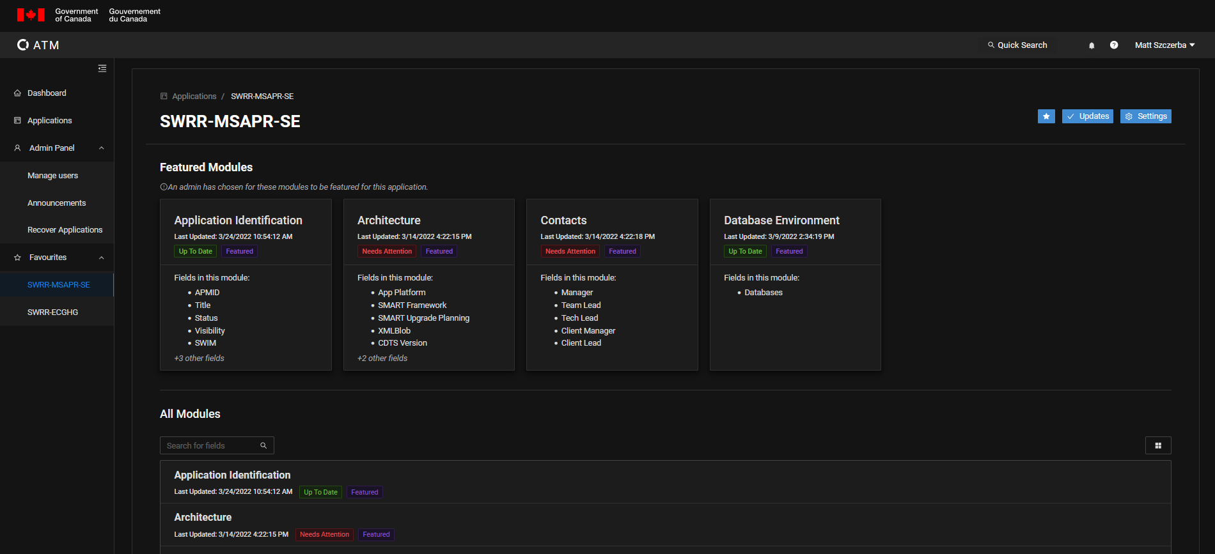Open Applications in the sidebar
1215x554 pixels.
[49, 121]
